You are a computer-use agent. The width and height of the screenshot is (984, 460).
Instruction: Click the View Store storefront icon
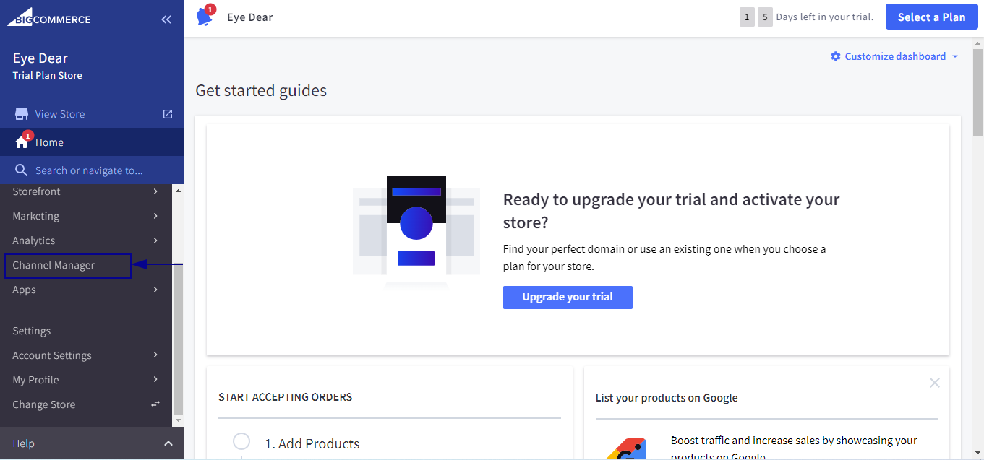pos(21,114)
